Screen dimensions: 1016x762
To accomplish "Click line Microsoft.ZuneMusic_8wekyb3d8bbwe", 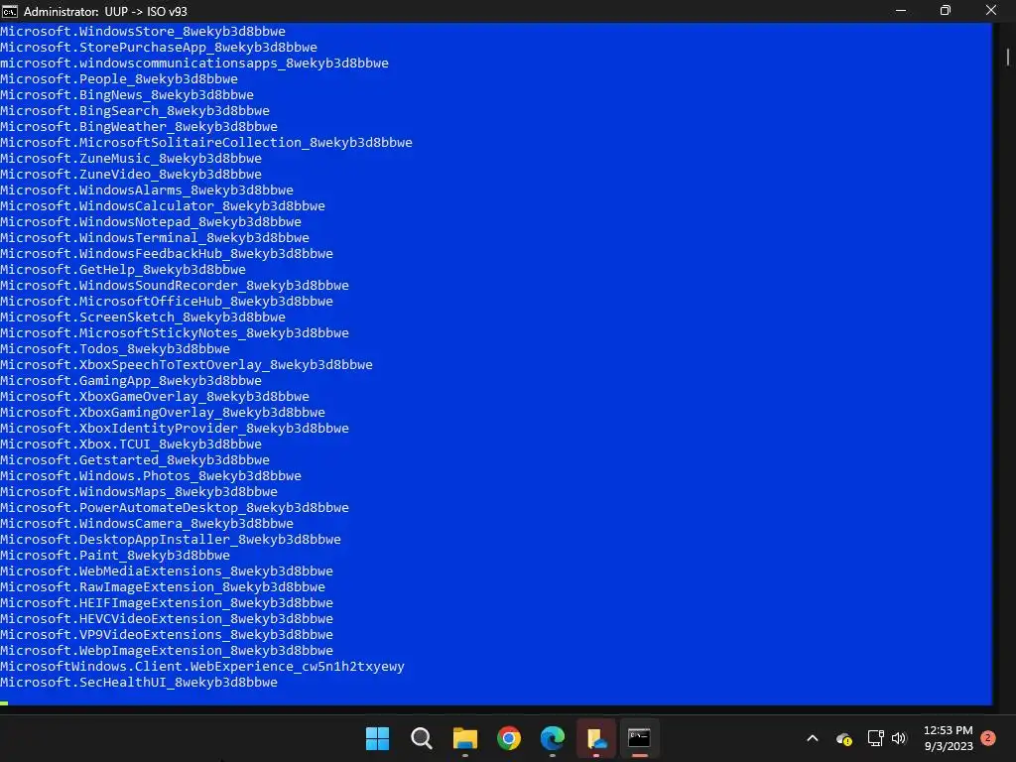I will tap(131, 158).
